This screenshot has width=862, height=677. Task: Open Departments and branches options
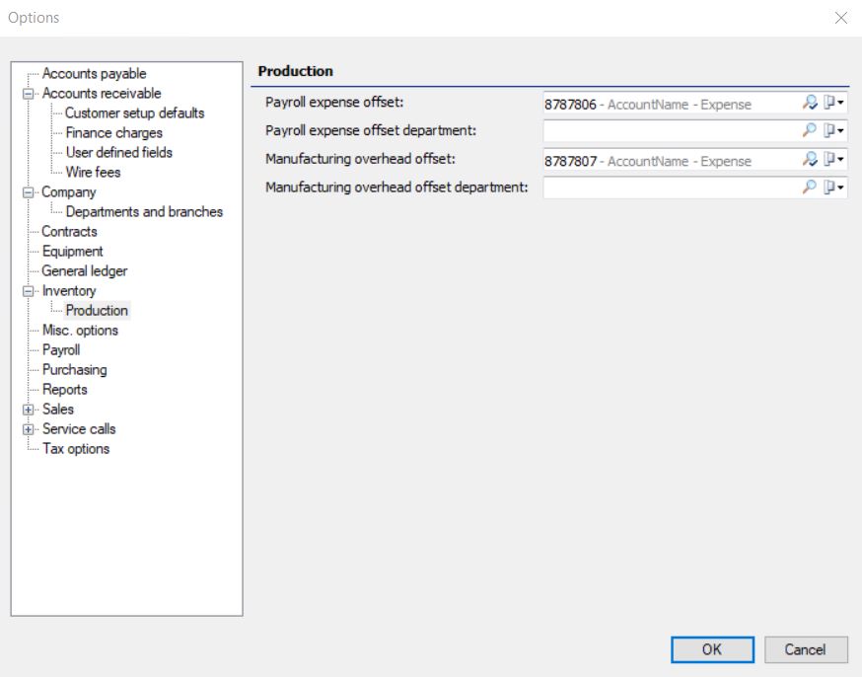tap(144, 212)
